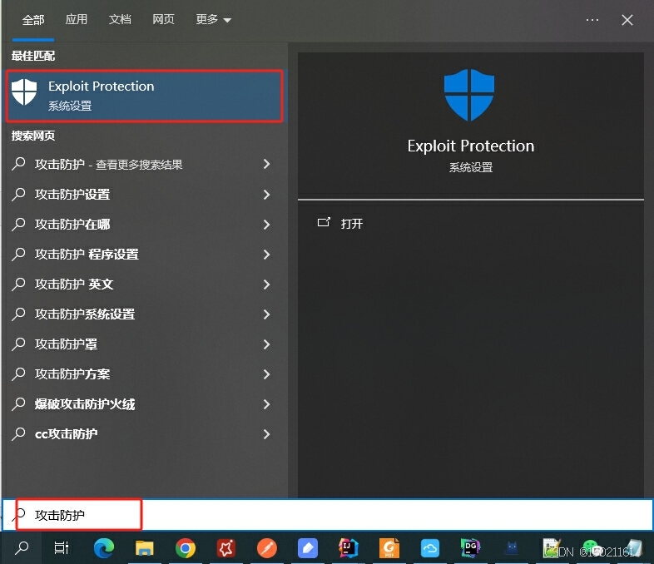Click the search box containing 攻击防护
Screen dimensions: 654x564
327,515
